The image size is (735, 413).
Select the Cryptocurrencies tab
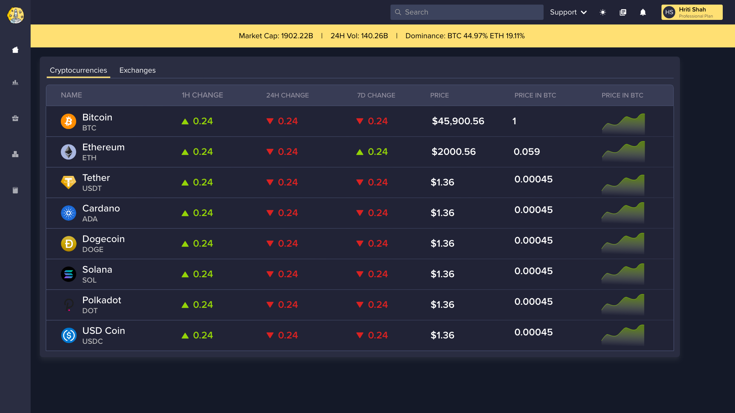point(78,70)
